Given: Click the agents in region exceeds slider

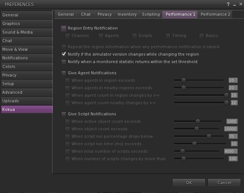Looking at the screenshot, I should 199,80.
